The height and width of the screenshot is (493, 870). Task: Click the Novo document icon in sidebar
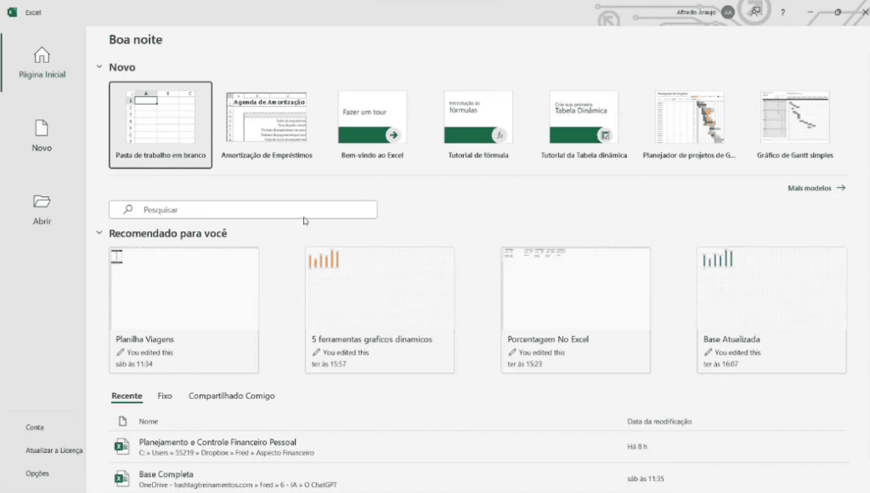point(42,128)
